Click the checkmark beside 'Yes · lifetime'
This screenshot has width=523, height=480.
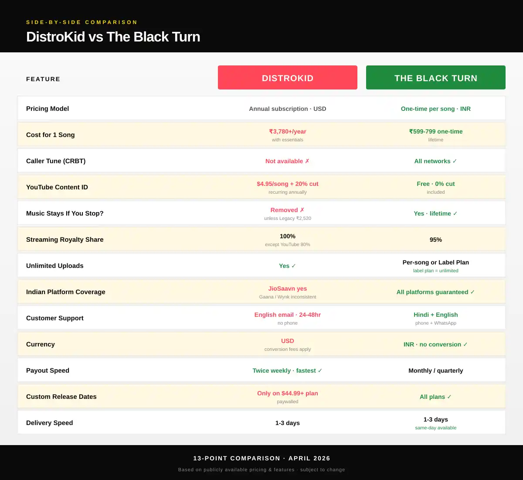click(x=455, y=213)
